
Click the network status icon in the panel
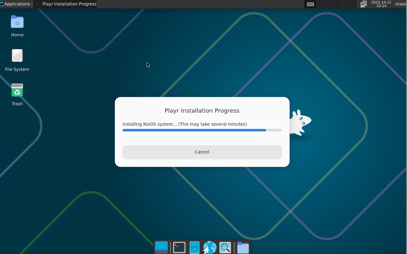[363, 4]
